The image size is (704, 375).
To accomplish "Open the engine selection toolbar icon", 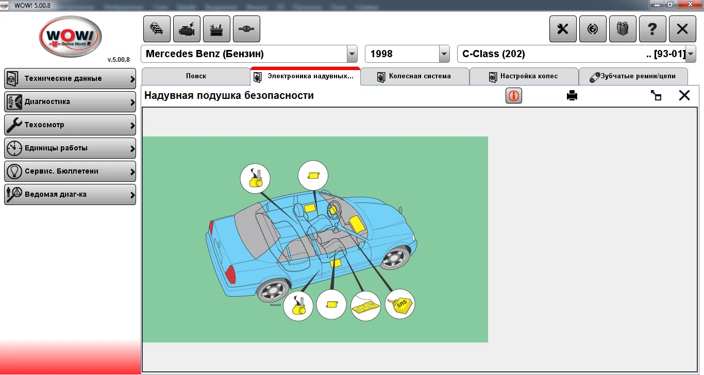I will [187, 29].
